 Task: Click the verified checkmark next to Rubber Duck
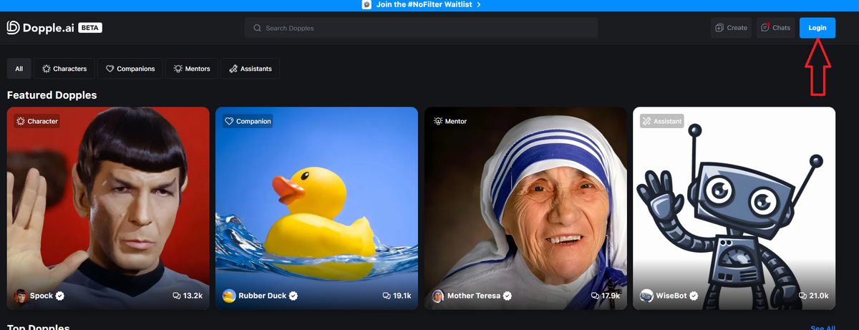[x=293, y=296]
